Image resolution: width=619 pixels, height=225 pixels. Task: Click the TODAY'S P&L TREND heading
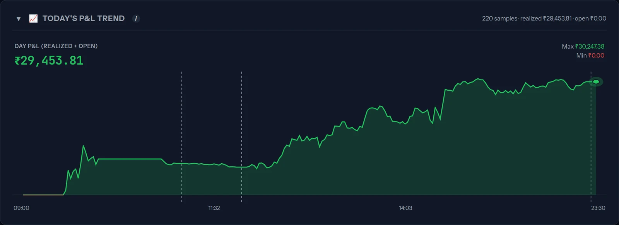tap(84, 19)
